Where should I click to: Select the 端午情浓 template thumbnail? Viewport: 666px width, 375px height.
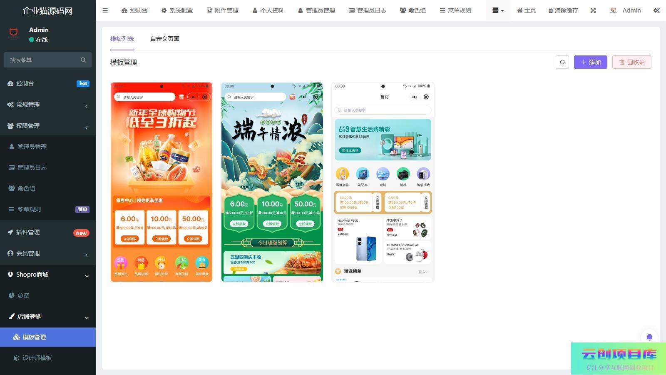[x=272, y=182]
